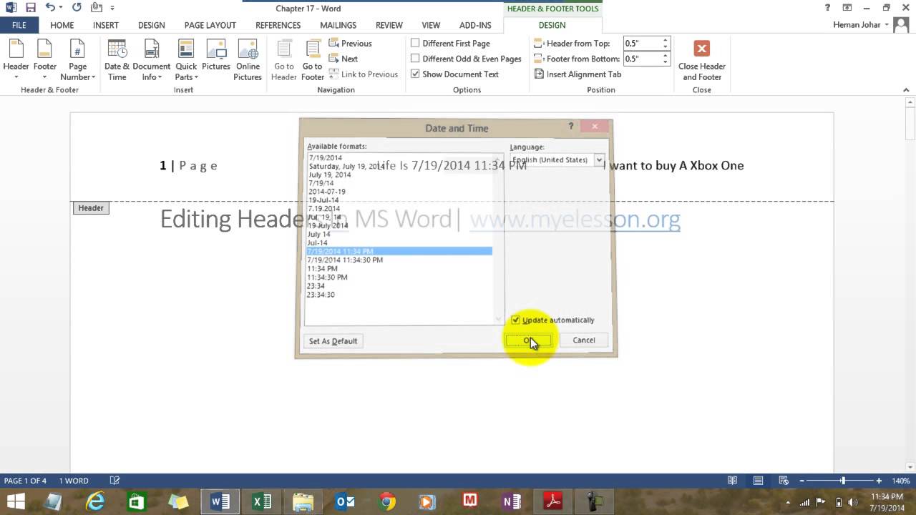
Task: Click the Header from Top field
Action: pos(642,44)
